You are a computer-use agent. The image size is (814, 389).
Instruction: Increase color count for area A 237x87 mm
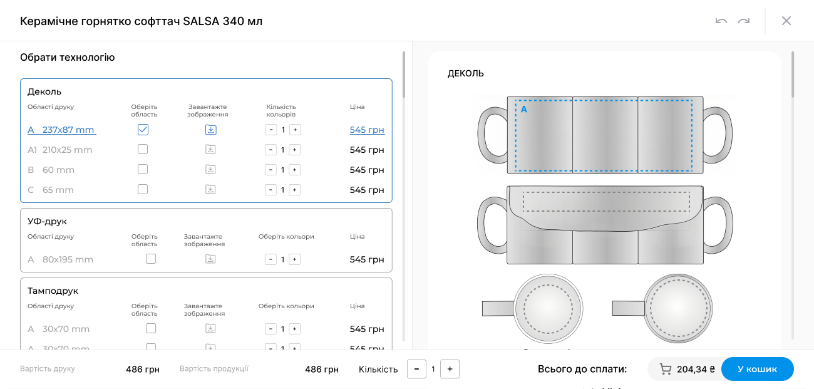(295, 130)
